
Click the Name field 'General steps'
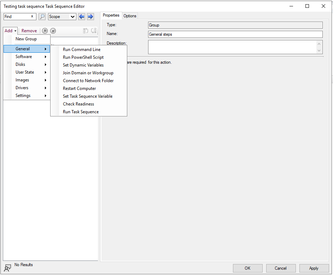pyautogui.click(x=235, y=34)
